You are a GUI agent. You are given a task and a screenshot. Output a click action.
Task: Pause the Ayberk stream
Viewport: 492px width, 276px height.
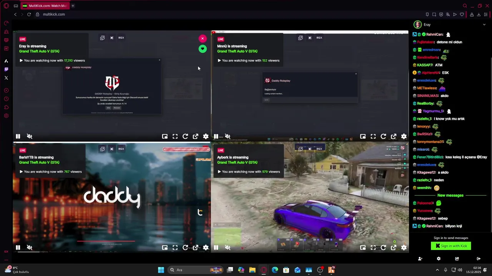coord(216,247)
